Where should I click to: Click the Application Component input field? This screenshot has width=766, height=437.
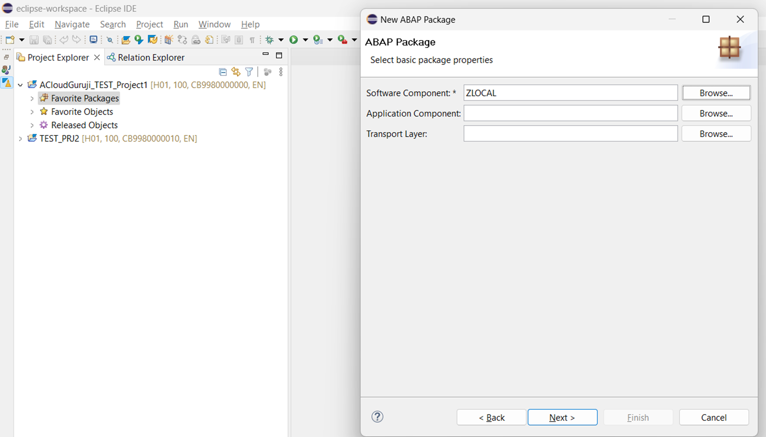click(x=570, y=113)
